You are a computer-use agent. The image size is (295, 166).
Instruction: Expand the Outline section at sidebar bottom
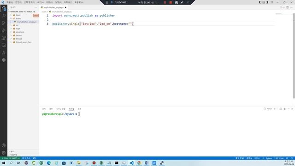click(x=12, y=151)
